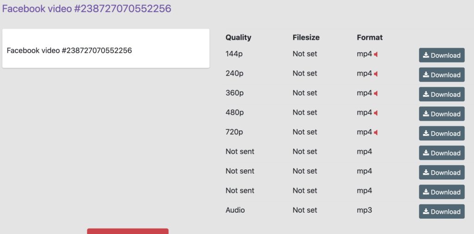The width and height of the screenshot is (474, 234).
Task: Click the white Facebook video title card
Action: point(106,49)
